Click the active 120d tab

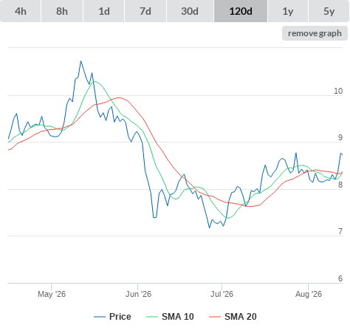(241, 11)
